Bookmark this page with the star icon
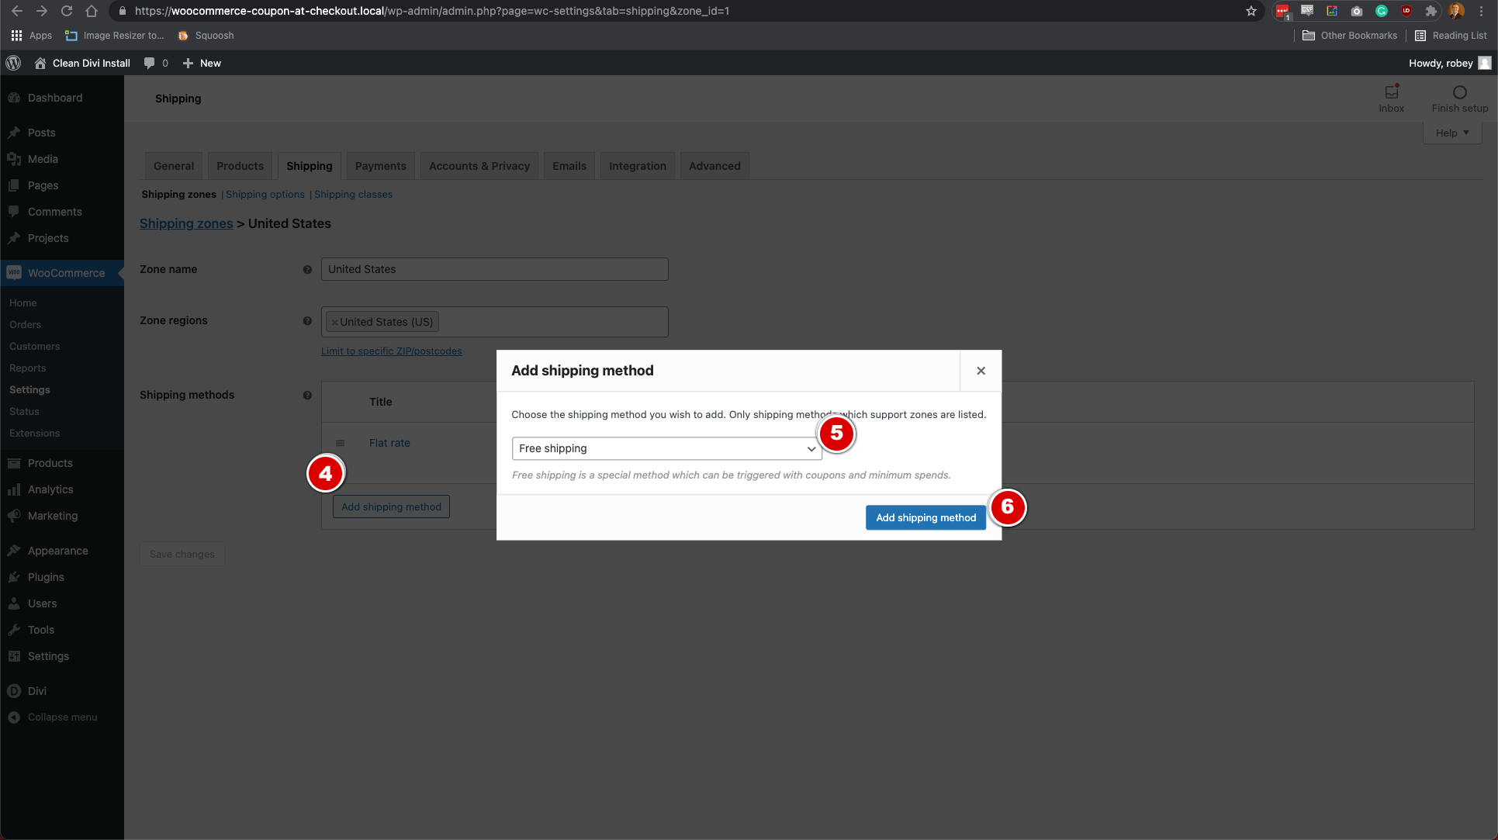The width and height of the screenshot is (1498, 840). pos(1251,11)
